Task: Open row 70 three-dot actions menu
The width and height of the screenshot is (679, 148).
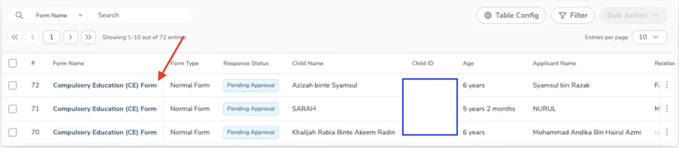Action: click(x=667, y=132)
